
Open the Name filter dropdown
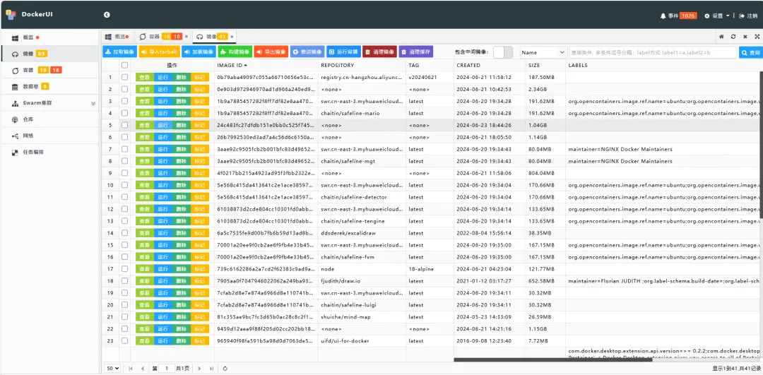point(543,52)
